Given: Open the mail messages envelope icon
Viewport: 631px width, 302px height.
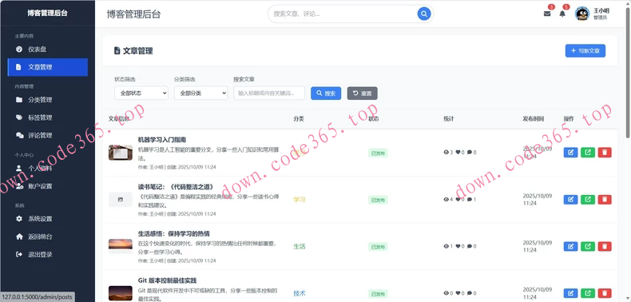Looking at the screenshot, I should point(547,14).
